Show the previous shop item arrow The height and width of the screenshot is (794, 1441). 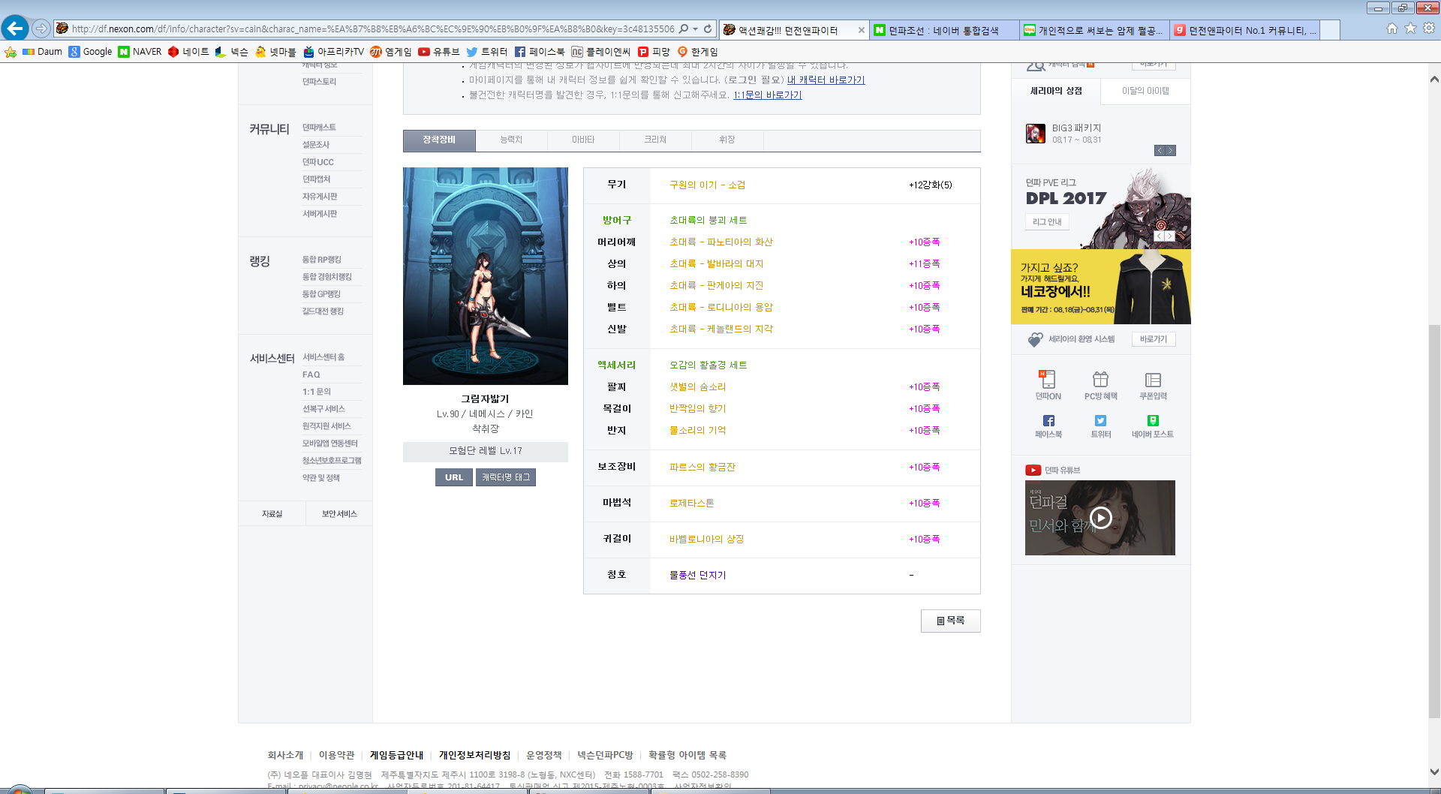[1160, 151]
